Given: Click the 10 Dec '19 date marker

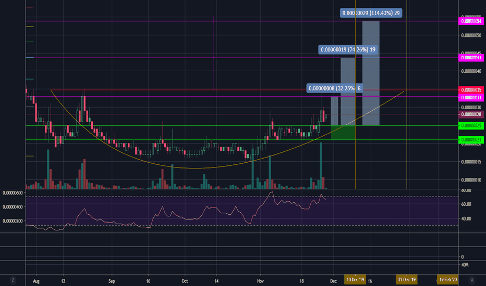Looking at the screenshot, I should click(x=355, y=280).
